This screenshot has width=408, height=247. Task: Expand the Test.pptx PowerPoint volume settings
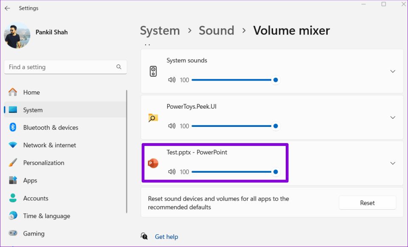tap(392, 163)
